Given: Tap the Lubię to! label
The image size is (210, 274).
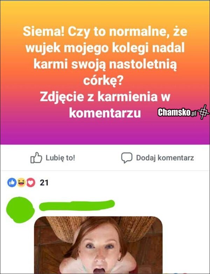Looking at the screenshot, I should pyautogui.click(x=61, y=158).
